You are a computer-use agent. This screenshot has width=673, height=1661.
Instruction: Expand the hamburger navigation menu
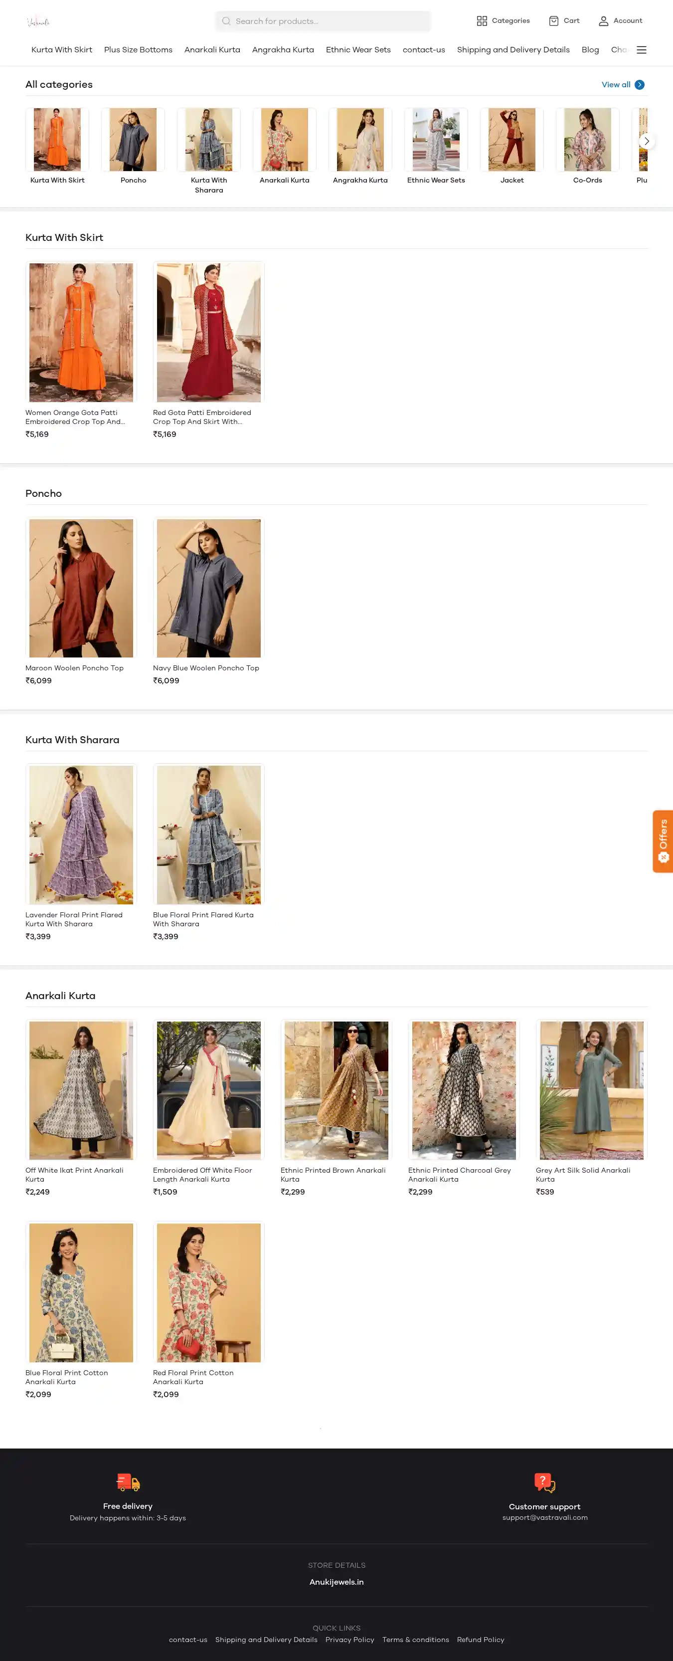(x=641, y=50)
